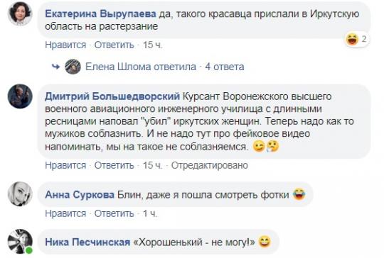Reply to Анна Суркова's comment via Ответить
This screenshot has height=258, width=384.
tap(114, 213)
